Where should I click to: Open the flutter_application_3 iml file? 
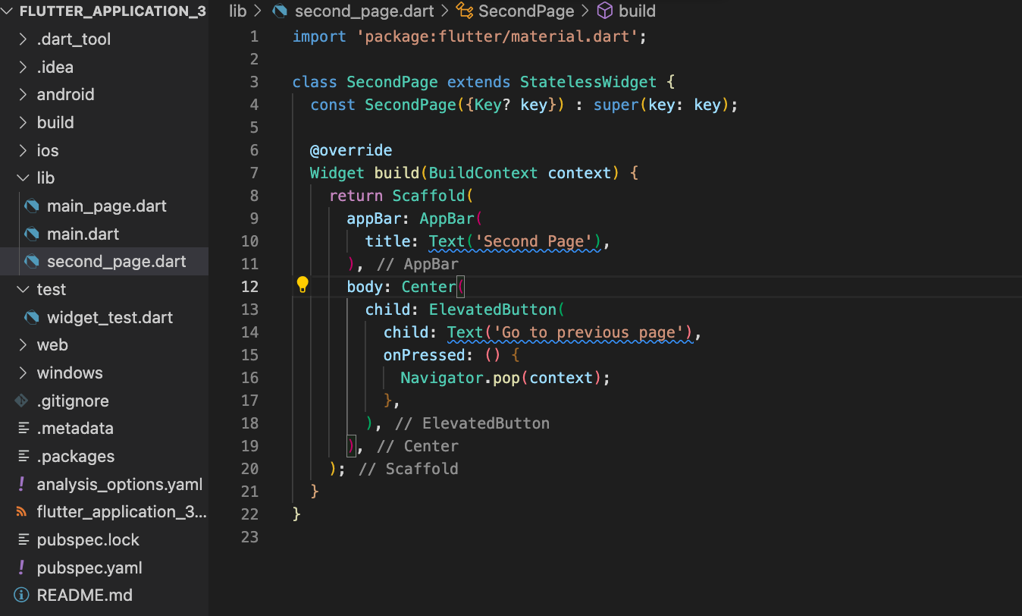(121, 512)
